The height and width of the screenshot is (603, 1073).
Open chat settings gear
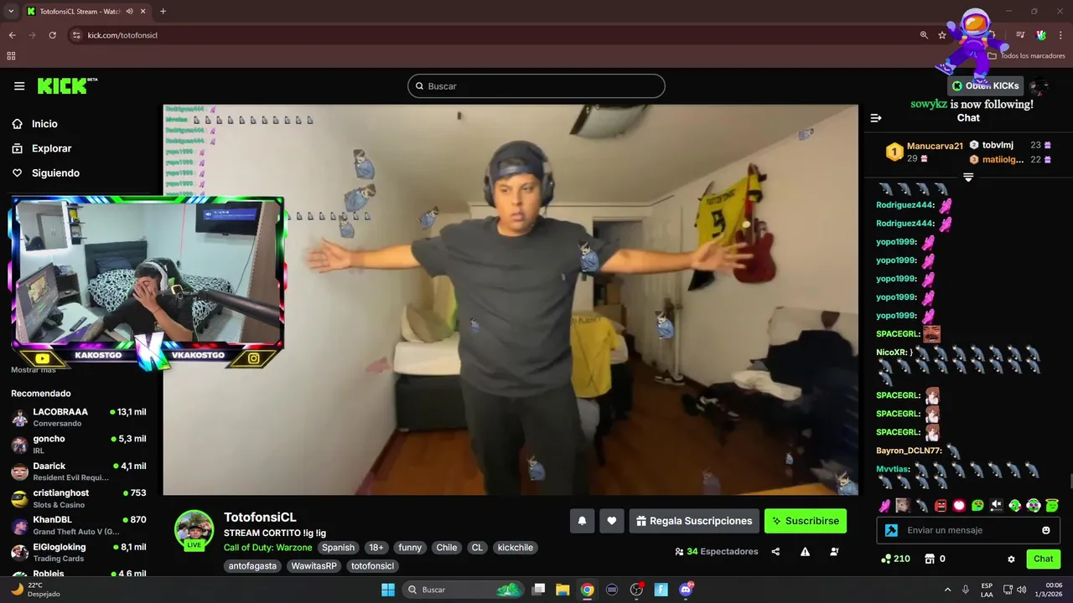point(1011,559)
